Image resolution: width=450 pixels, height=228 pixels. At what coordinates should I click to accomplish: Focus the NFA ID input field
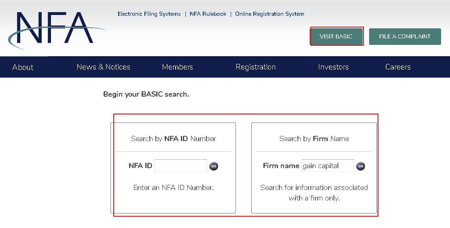click(x=181, y=165)
